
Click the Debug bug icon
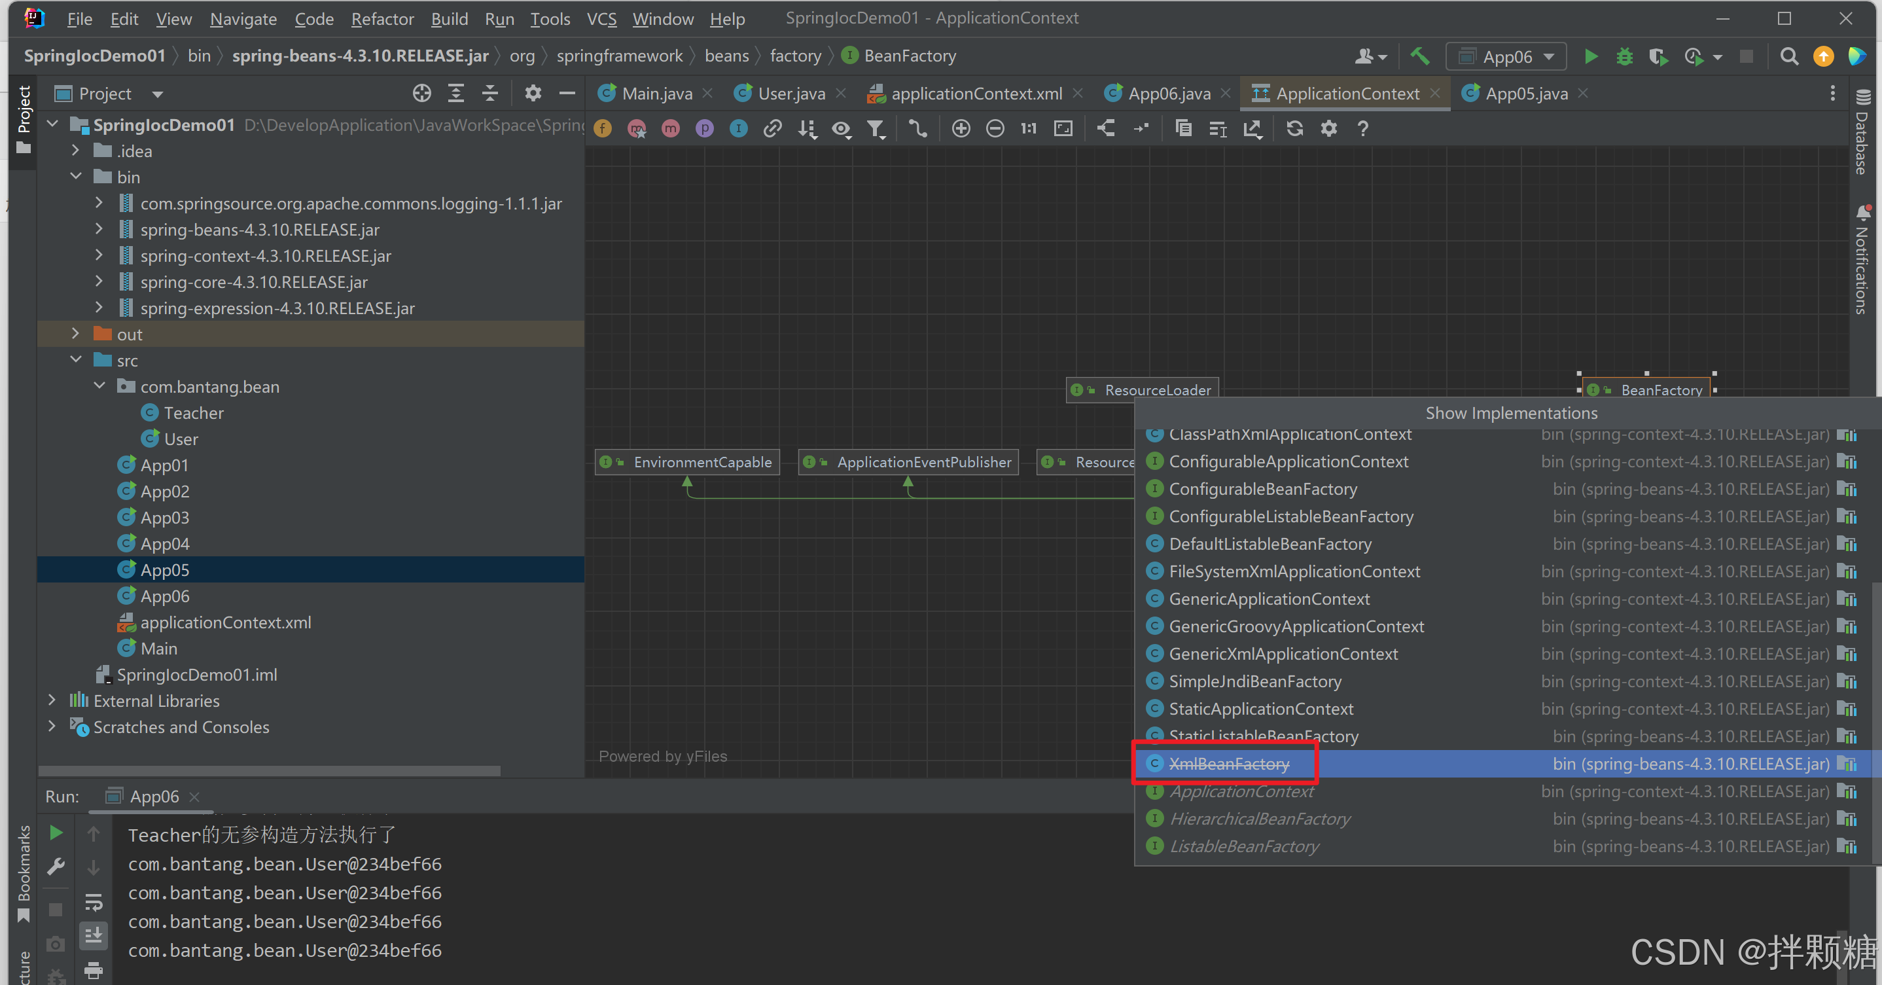1624,56
